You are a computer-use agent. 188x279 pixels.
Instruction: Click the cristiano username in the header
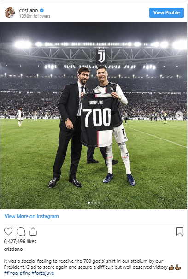pos(29,10)
